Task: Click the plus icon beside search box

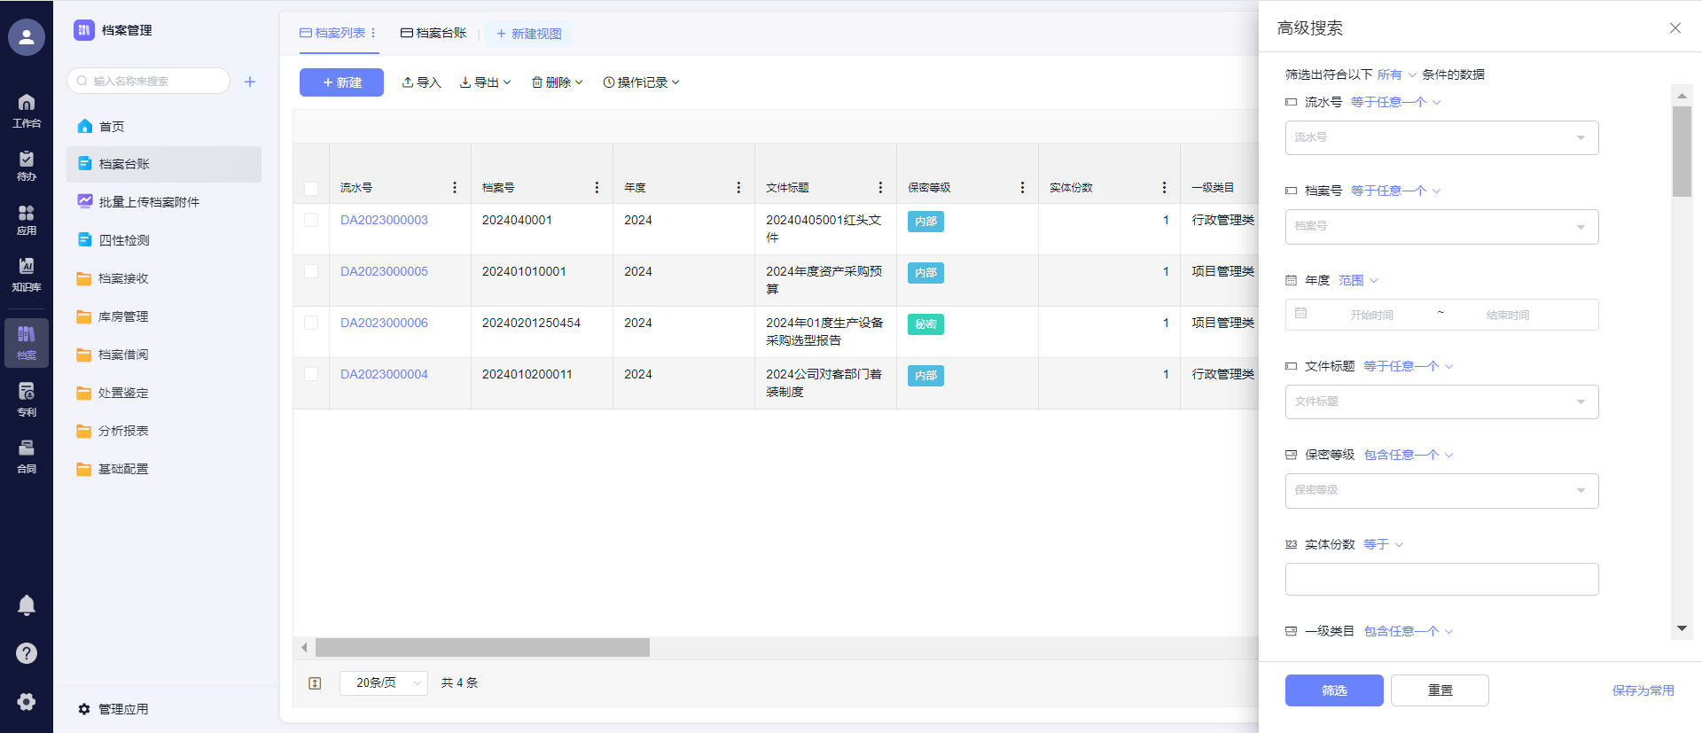Action: 250,82
